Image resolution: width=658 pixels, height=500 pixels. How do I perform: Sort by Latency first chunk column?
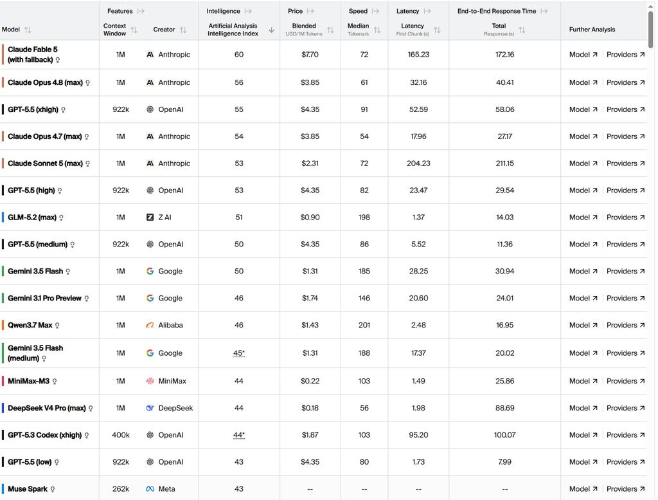[x=437, y=30]
